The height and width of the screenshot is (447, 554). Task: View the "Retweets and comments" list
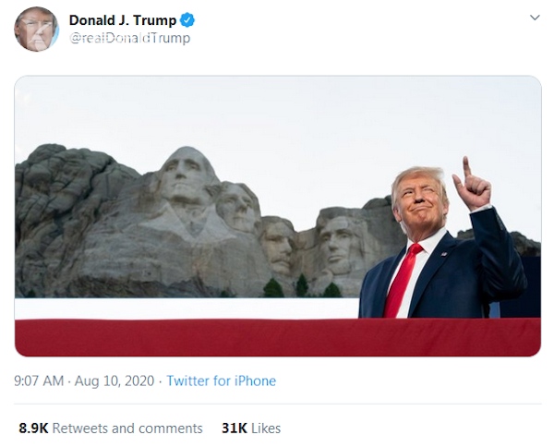point(127,429)
